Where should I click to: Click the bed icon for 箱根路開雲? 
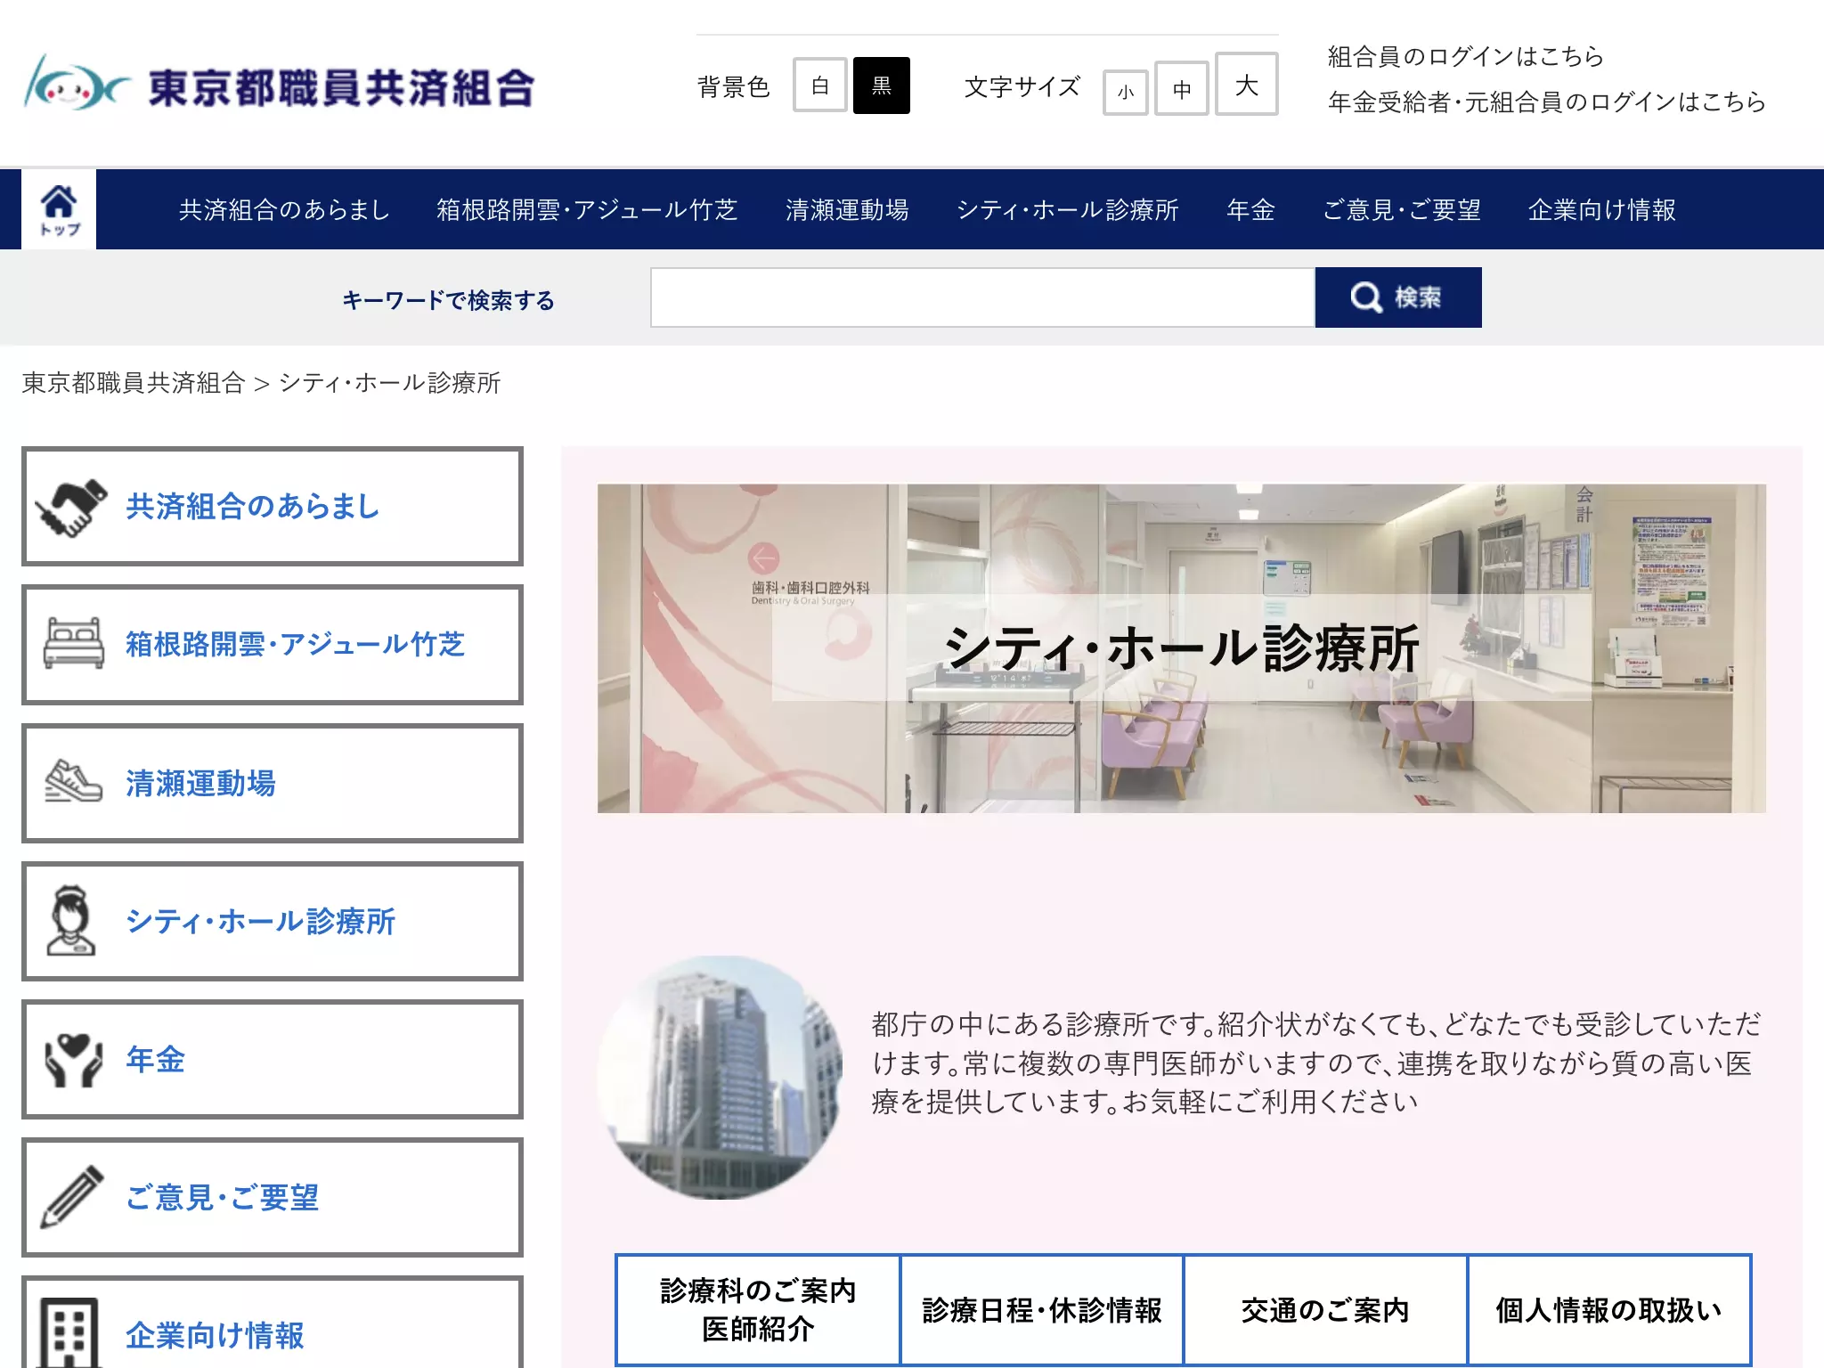[x=73, y=643]
